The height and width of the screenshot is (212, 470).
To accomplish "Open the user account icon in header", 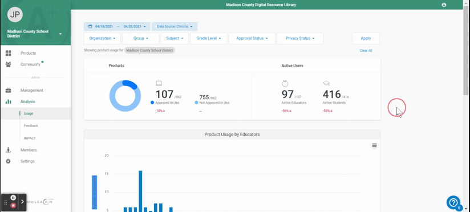I will [x=444, y=5].
